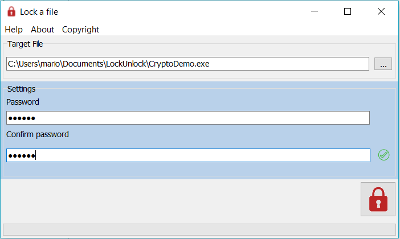
Task: Click the progress bar at the bottom
Action: point(199,229)
